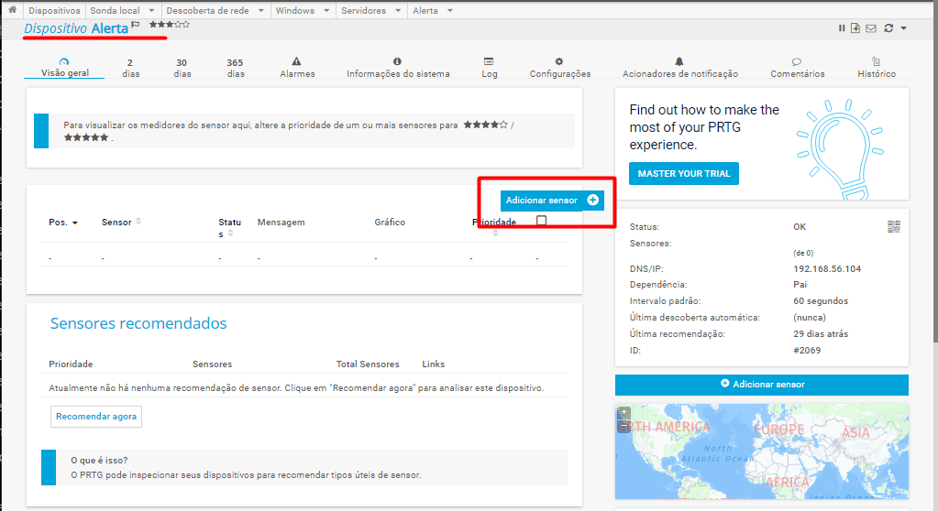This screenshot has height=511, width=938.
Task: Click the Recomendar agora button
Action: point(96,417)
